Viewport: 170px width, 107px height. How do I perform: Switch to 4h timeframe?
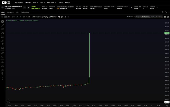coord(20,17)
